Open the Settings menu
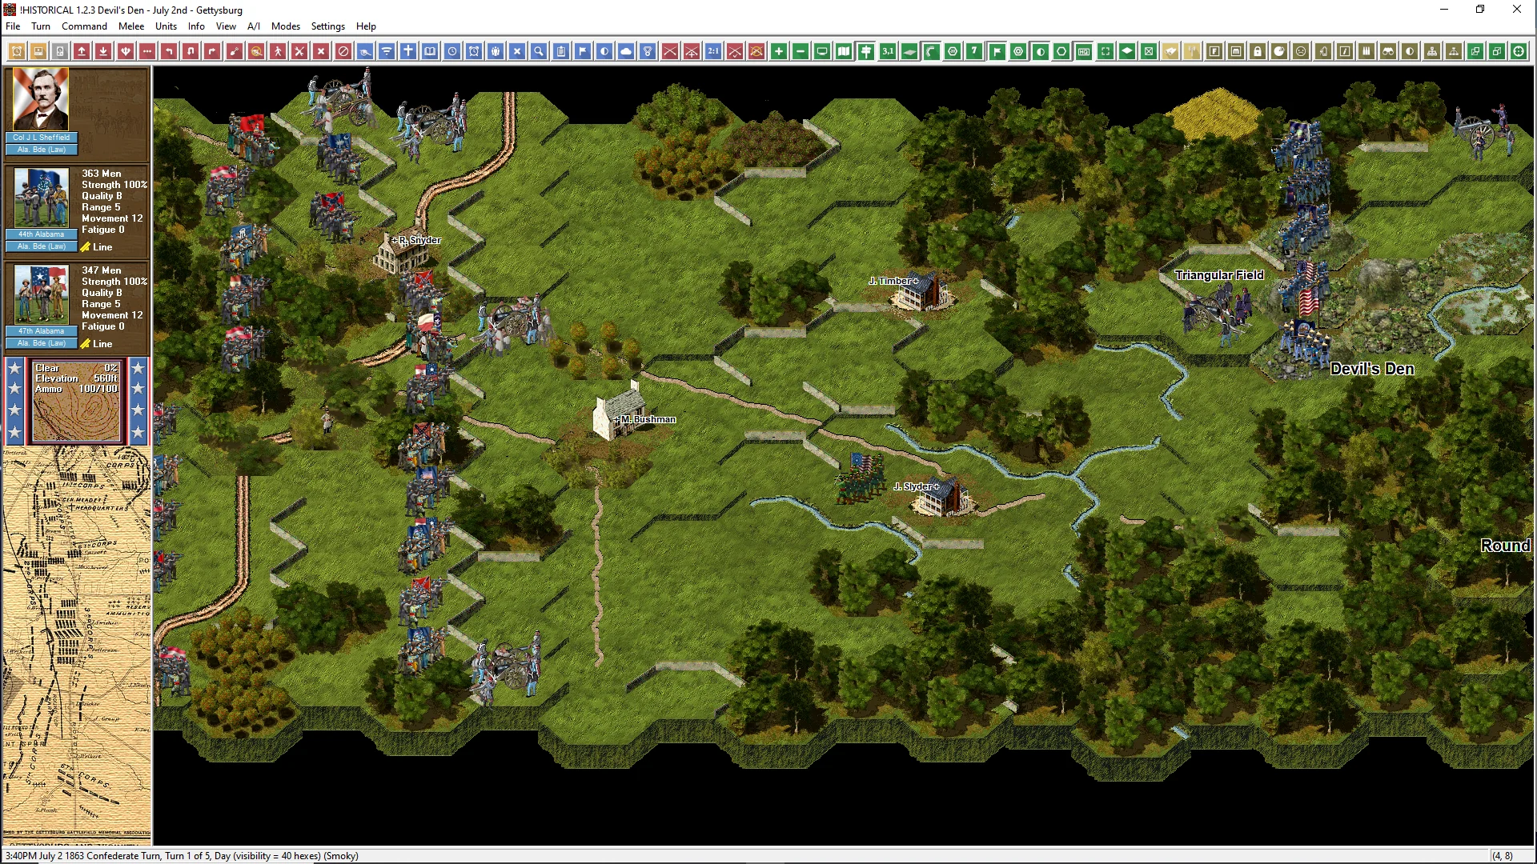Viewport: 1537px width, 864px height. pyautogui.click(x=327, y=26)
